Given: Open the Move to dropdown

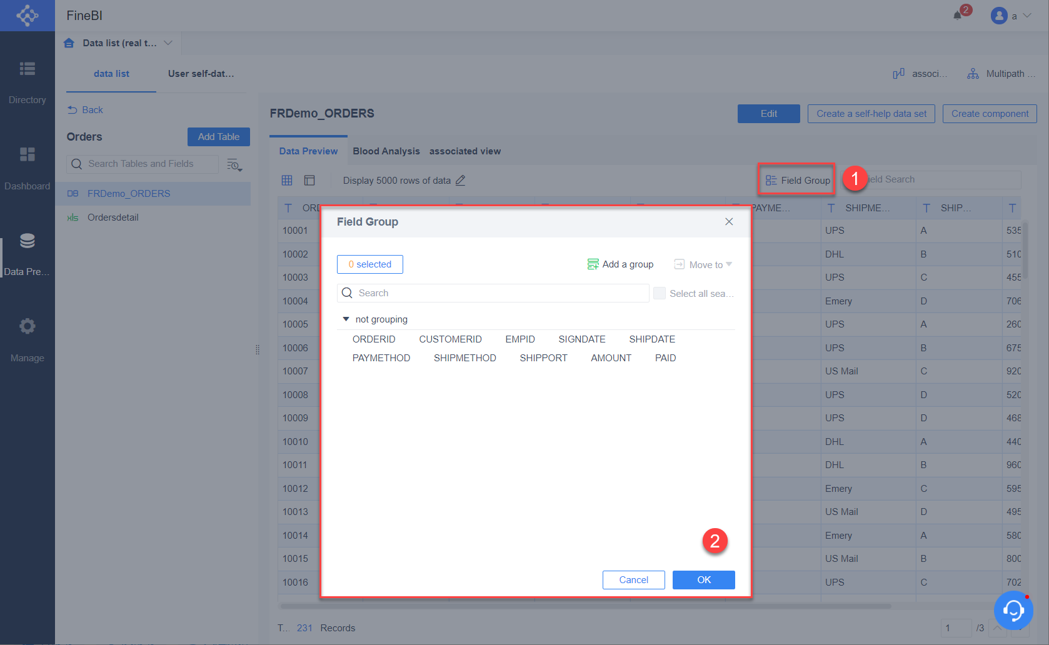Looking at the screenshot, I should pos(703,264).
